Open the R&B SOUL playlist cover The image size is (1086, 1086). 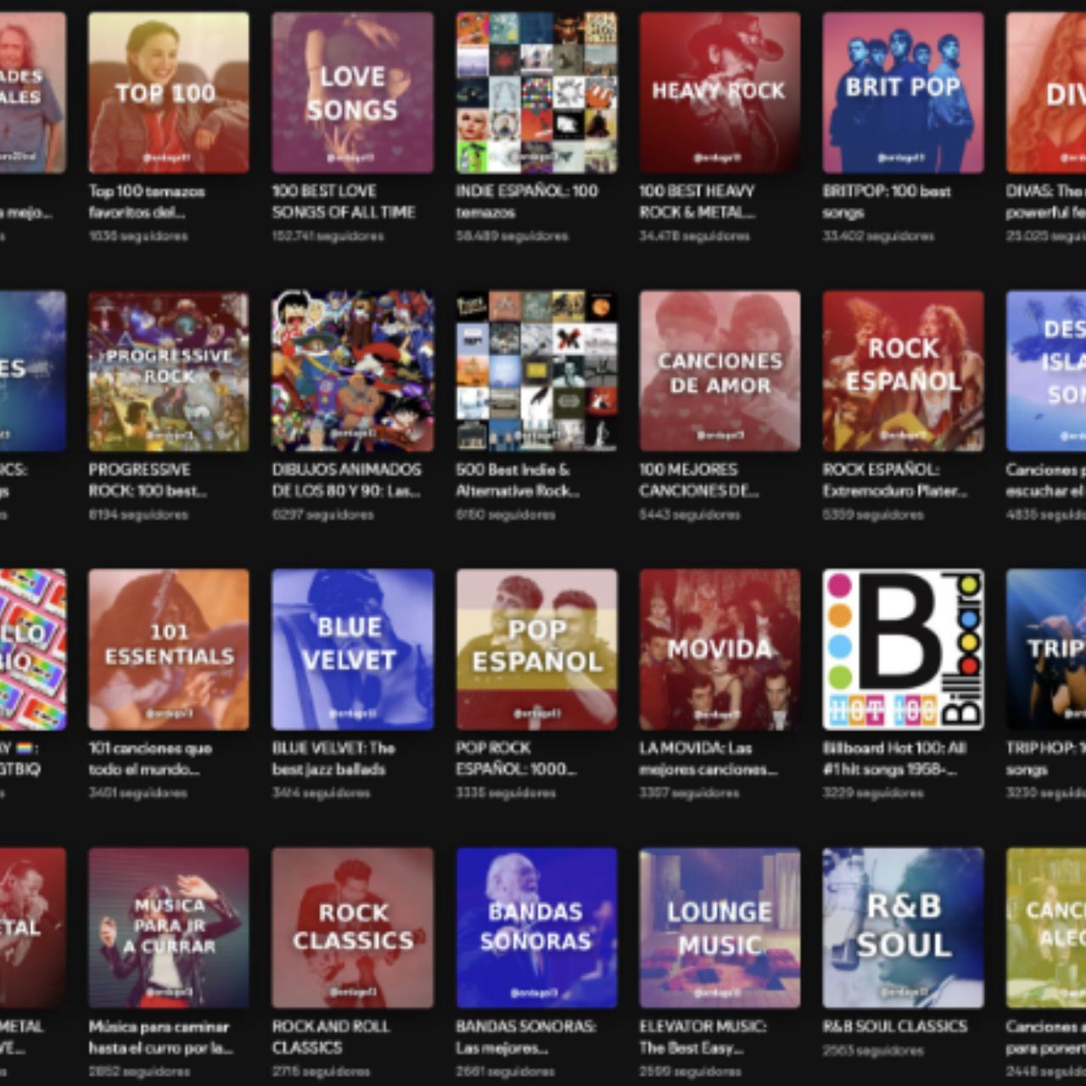pyautogui.click(x=903, y=927)
